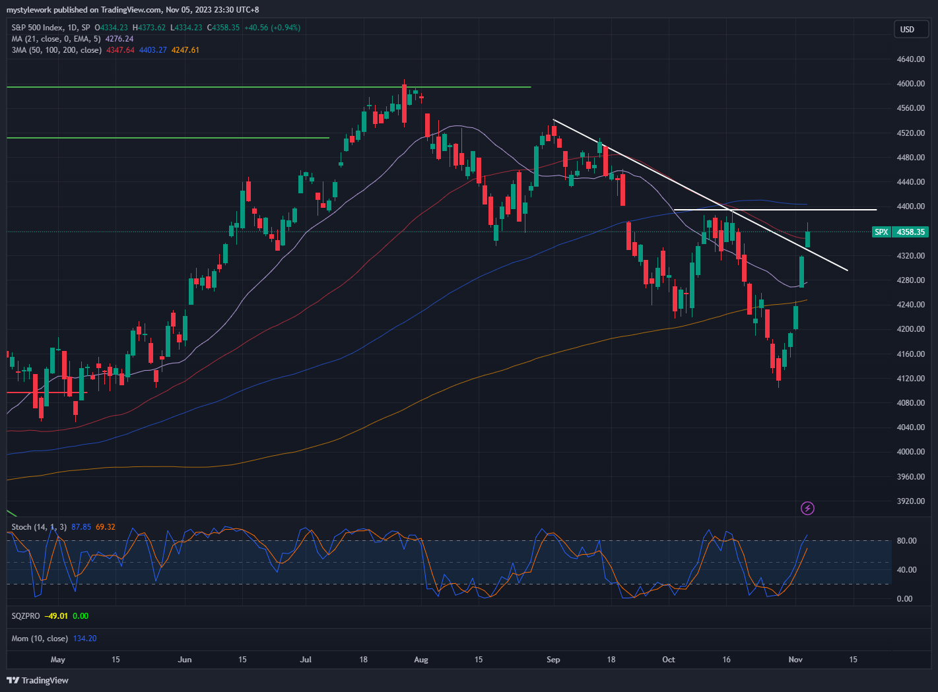Click the MA (21, close, 0, EMA, 5) legend

[x=56, y=39]
